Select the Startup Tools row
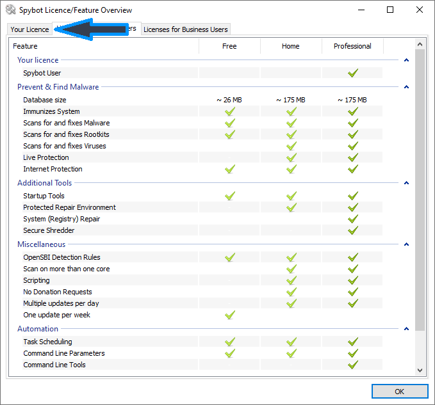The width and height of the screenshot is (435, 405). coord(202,196)
